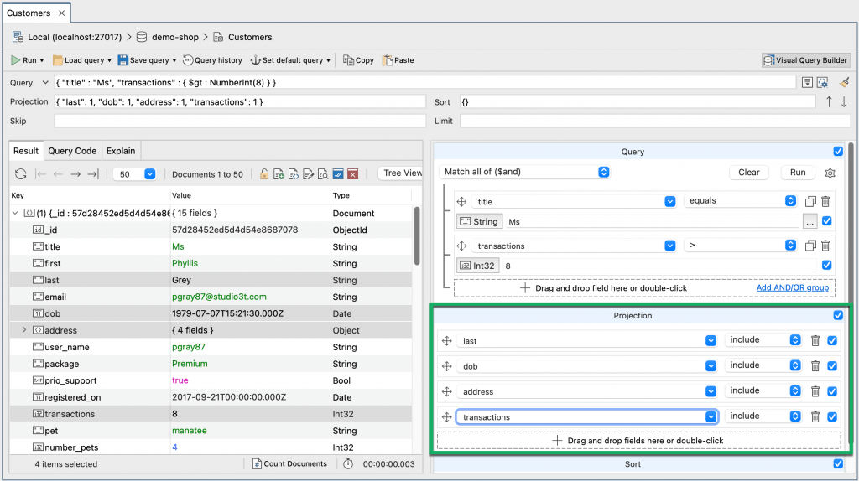Disable the title condition checkbox
The width and height of the screenshot is (859, 481).
[827, 221]
